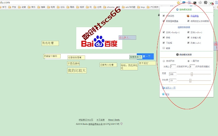Open the 动漫 bookmark folder

point(22,7)
